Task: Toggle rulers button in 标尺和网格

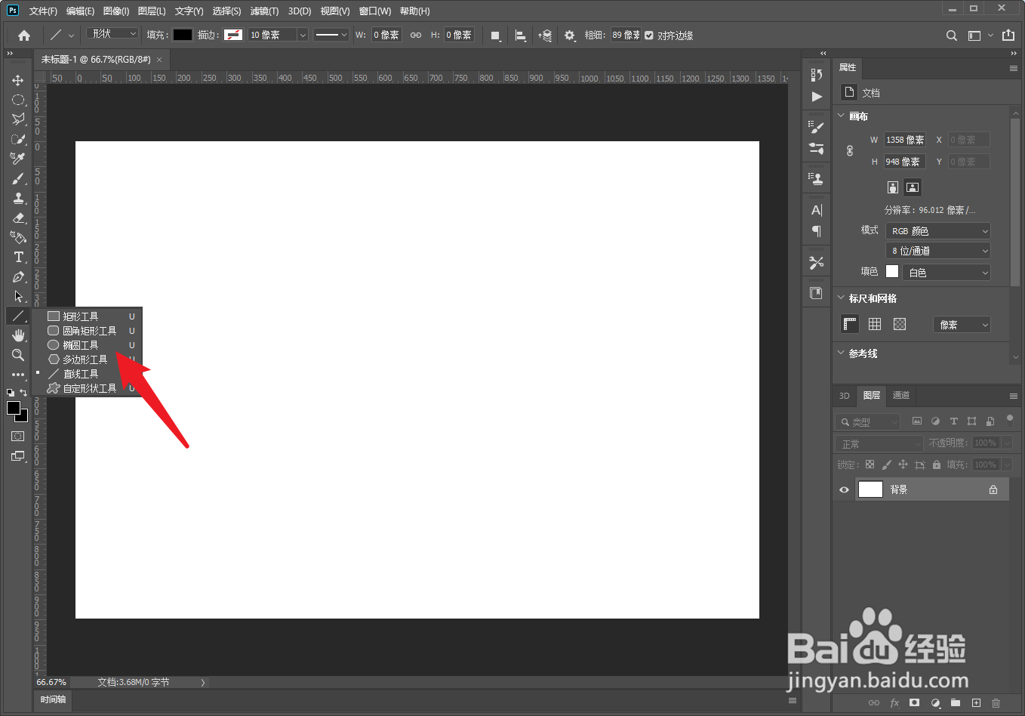Action: click(850, 324)
